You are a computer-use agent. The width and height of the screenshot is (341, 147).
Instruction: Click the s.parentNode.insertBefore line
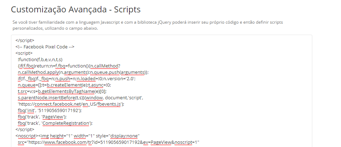tap(80, 98)
